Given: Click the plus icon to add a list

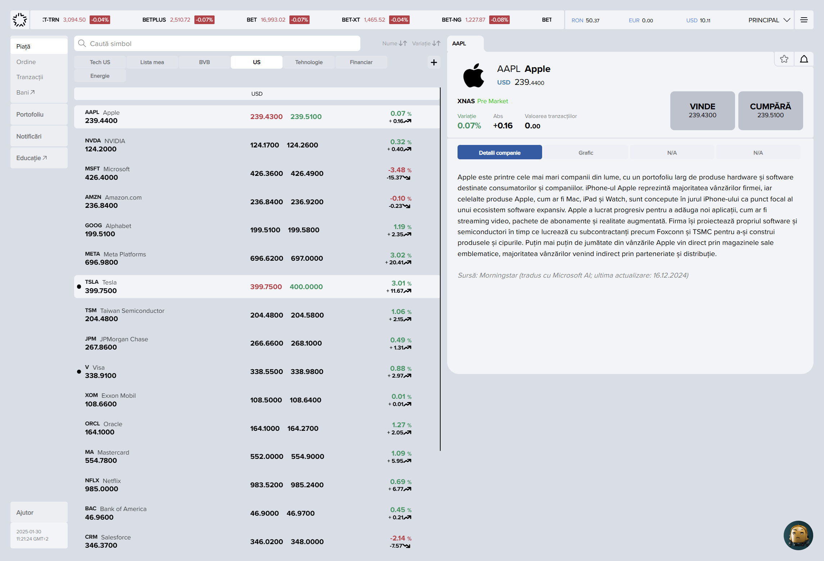Looking at the screenshot, I should click(434, 63).
